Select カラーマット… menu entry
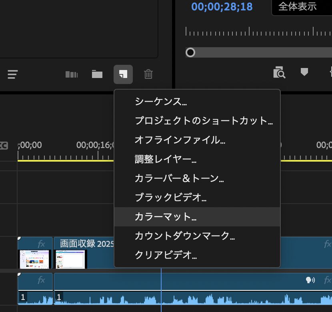This screenshot has width=332, height=312. point(166,217)
